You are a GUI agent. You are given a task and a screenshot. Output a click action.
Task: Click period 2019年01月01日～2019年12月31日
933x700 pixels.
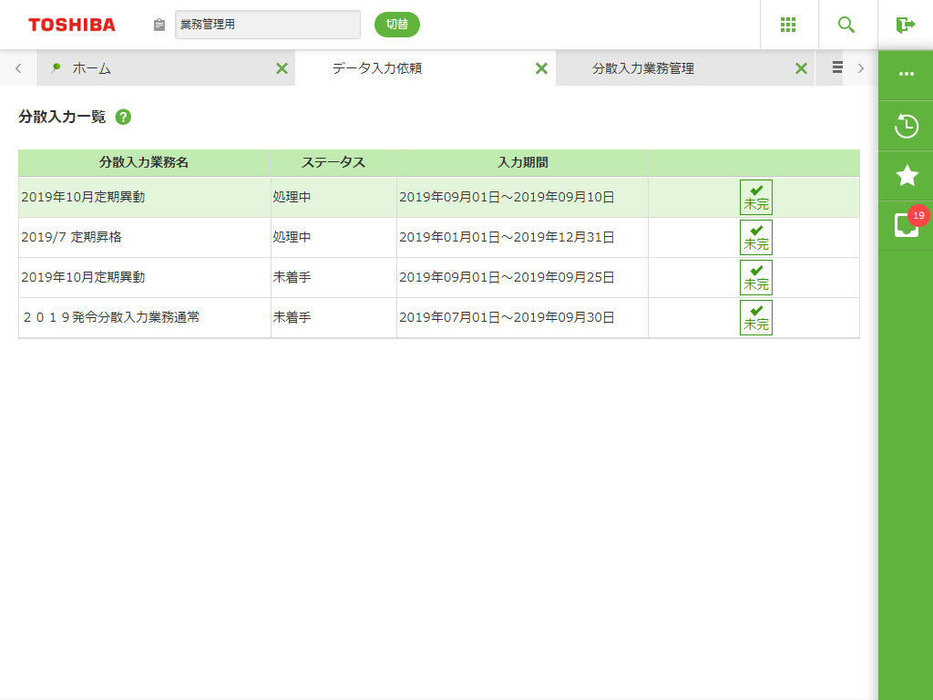(507, 237)
